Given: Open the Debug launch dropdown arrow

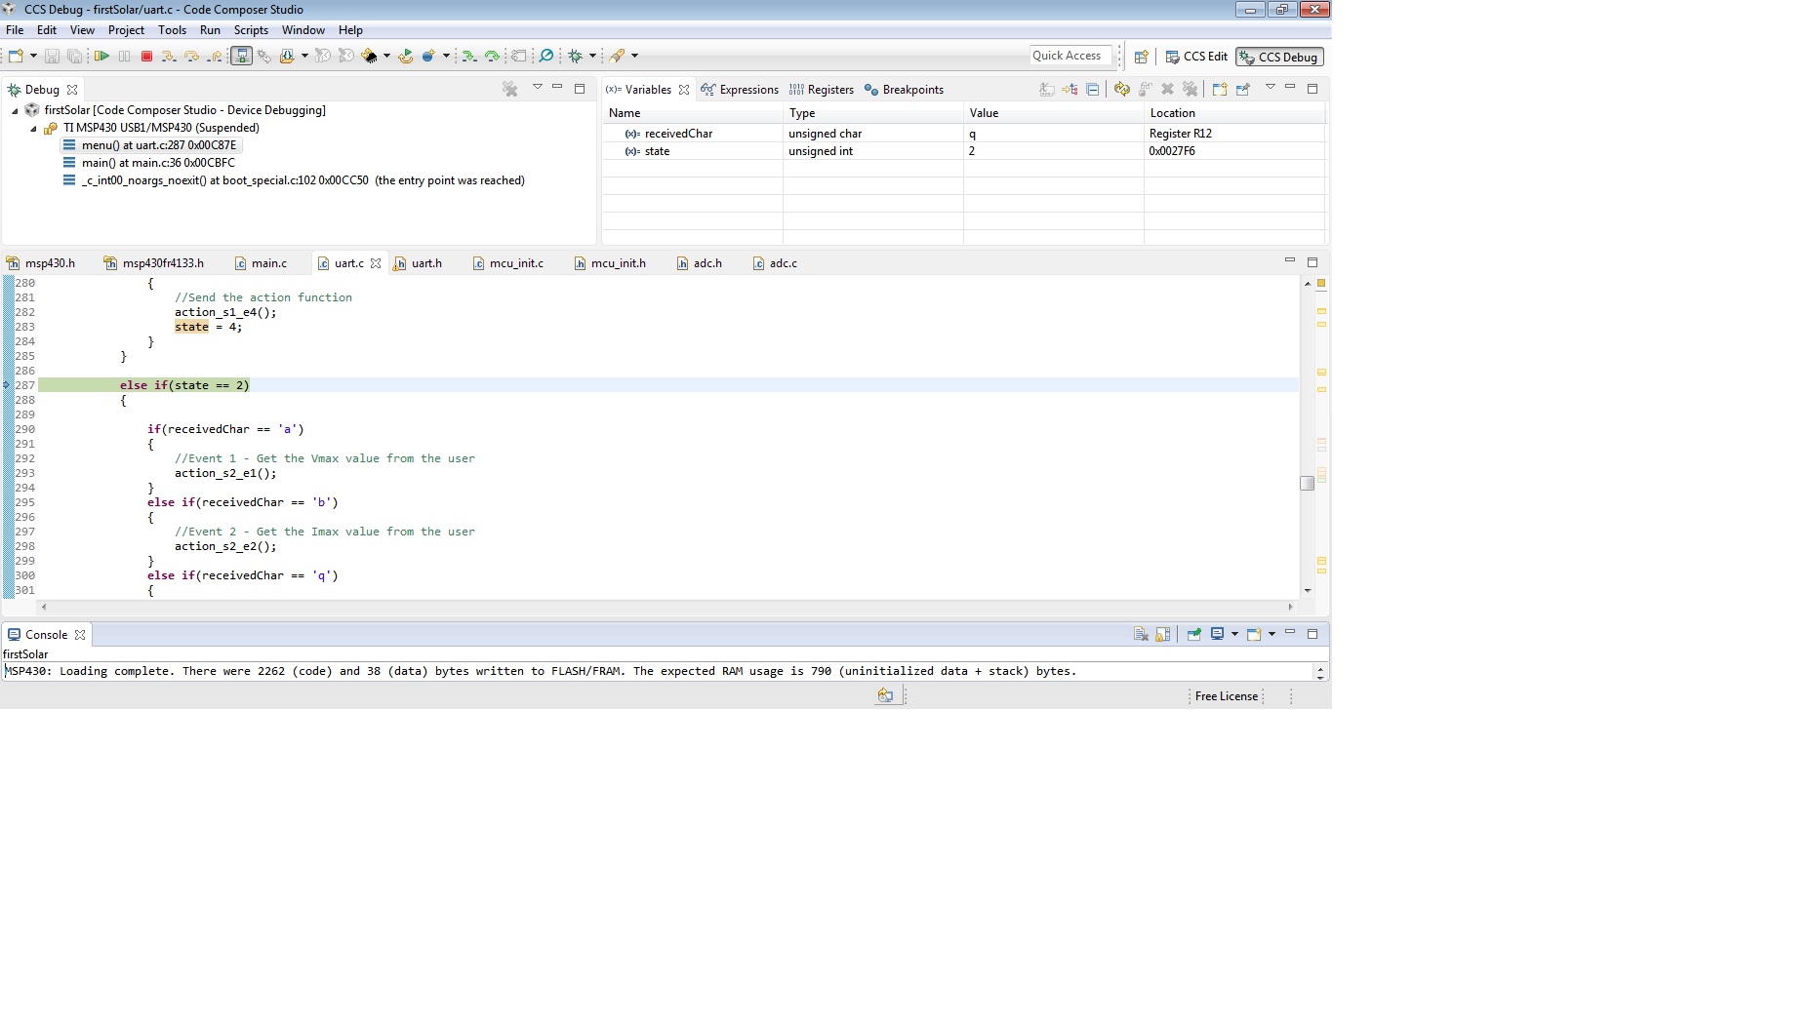Looking at the screenshot, I should click(592, 57).
